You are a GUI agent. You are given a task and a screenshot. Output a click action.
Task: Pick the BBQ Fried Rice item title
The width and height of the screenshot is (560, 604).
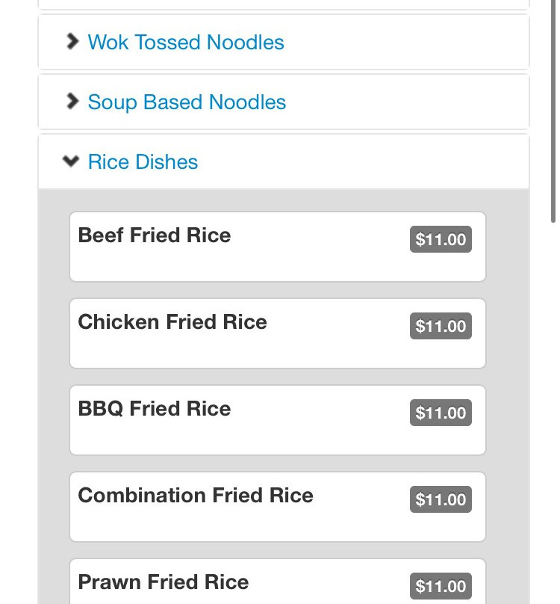pos(155,409)
